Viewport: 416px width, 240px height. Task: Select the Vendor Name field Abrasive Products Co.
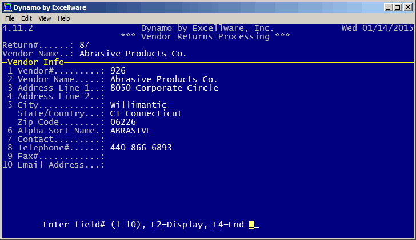tap(163, 79)
